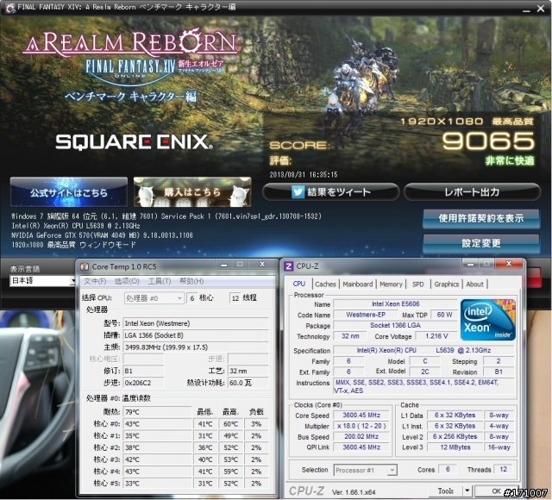The width and height of the screenshot is (552, 500).
Task: Open the 处理器 #0 CPU selector in Core Temp
Action: [x=154, y=298]
